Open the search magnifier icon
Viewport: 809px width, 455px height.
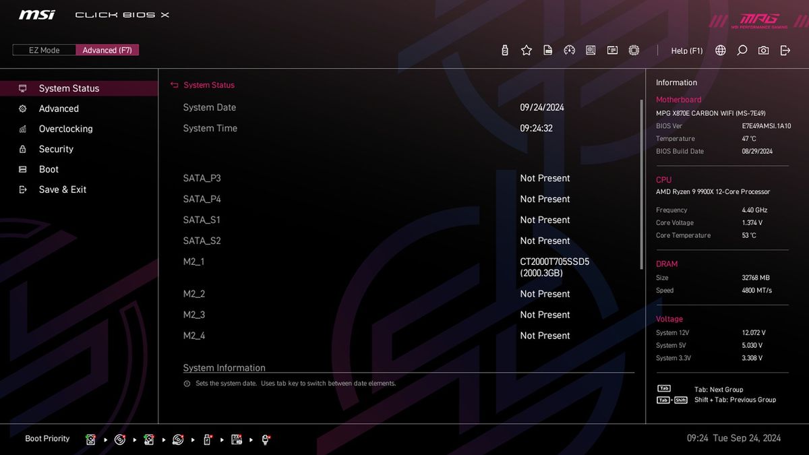pyautogui.click(x=742, y=51)
